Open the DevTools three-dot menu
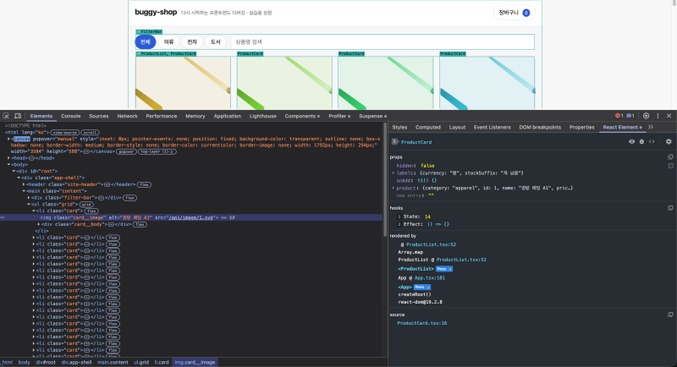Image resolution: width=677 pixels, height=367 pixels. coord(658,116)
